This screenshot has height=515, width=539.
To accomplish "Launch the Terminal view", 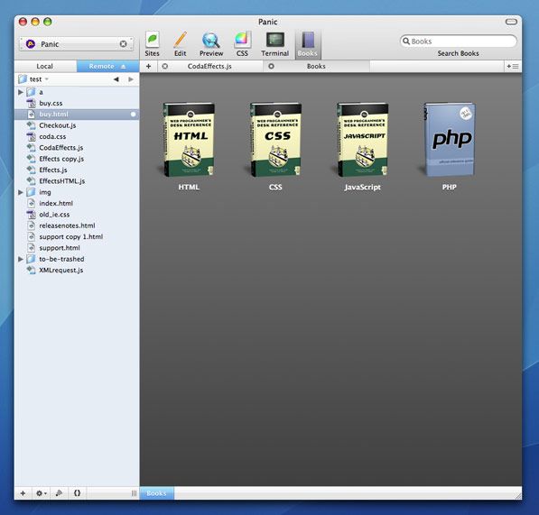I will [274, 44].
